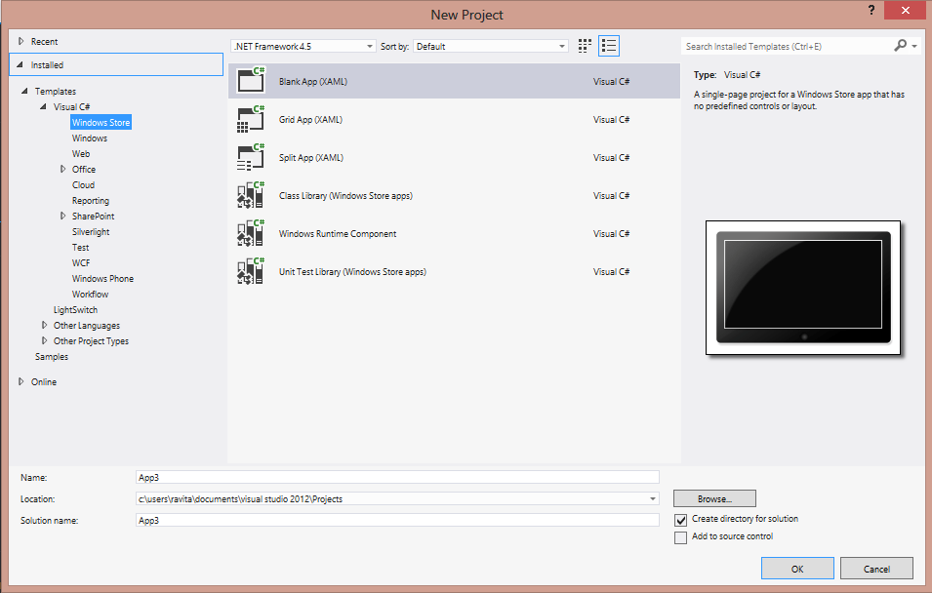Switch to small icons view
Screen dimensions: 932x593
click(585, 46)
